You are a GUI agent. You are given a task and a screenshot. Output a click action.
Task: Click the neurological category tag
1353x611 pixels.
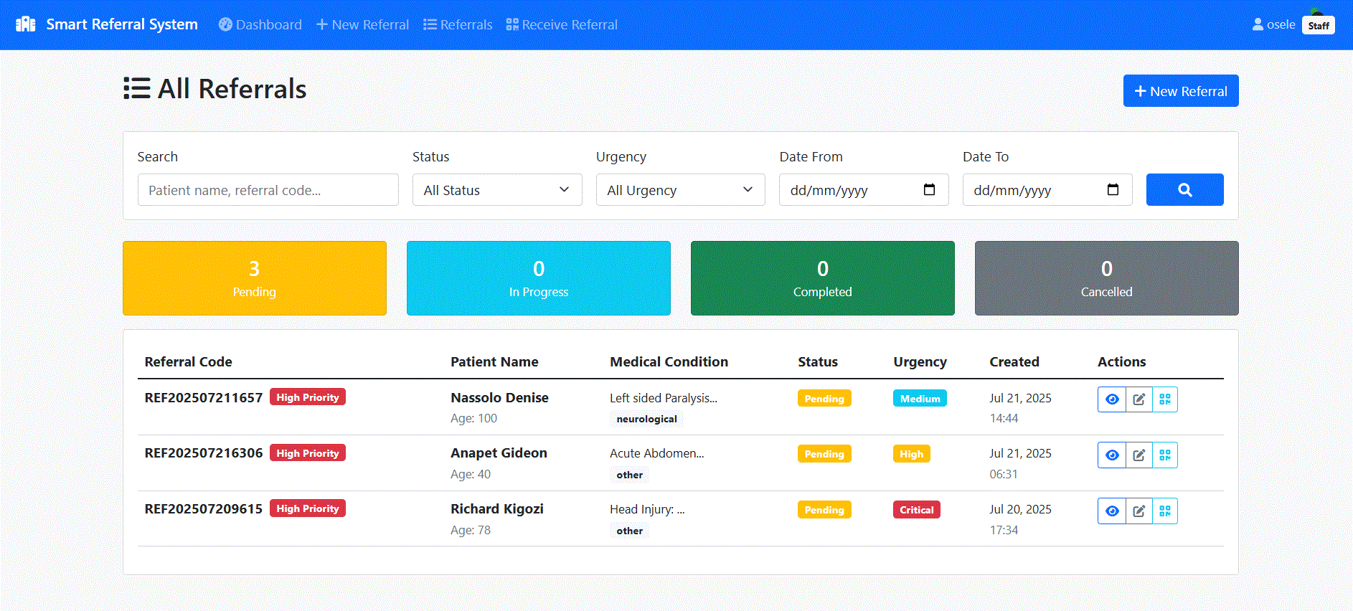[x=646, y=419]
